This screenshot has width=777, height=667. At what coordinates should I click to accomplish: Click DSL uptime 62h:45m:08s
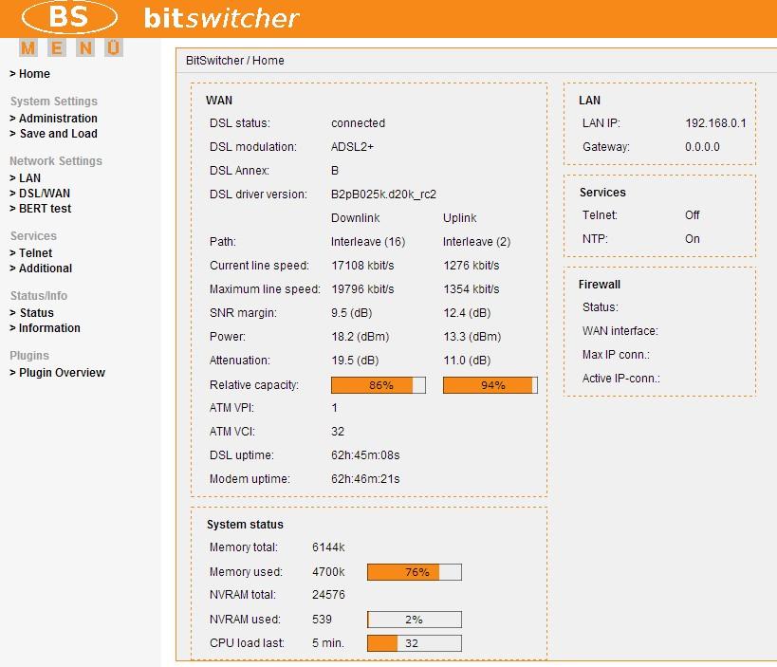coord(365,455)
